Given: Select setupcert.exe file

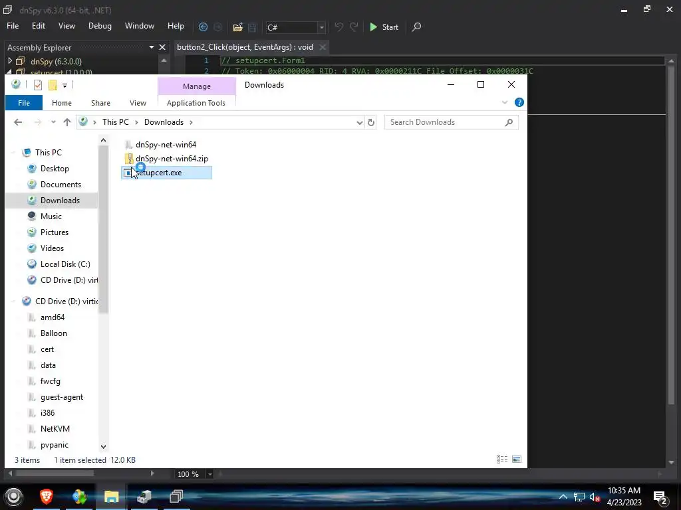Looking at the screenshot, I should coord(166,173).
